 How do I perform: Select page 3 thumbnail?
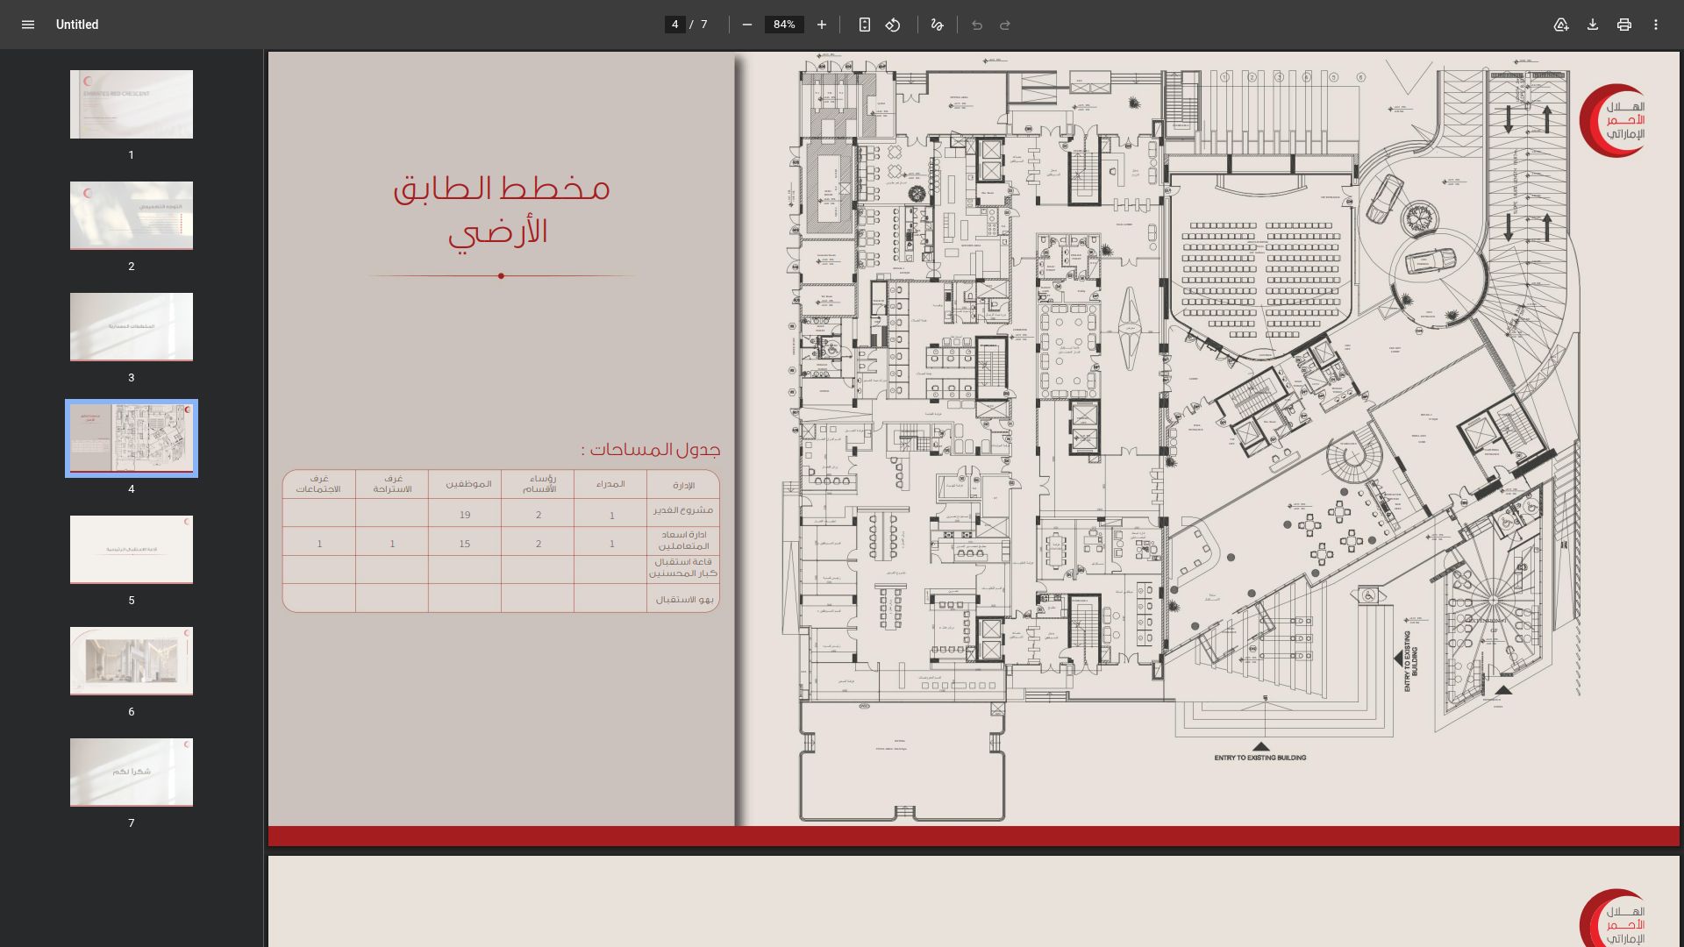132,327
